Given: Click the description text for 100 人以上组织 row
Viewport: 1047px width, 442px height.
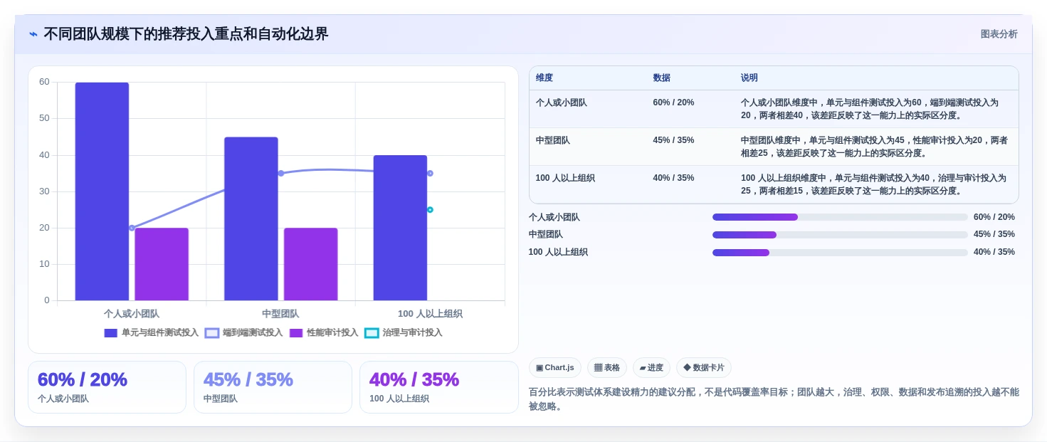Looking at the screenshot, I should pyautogui.click(x=873, y=184).
